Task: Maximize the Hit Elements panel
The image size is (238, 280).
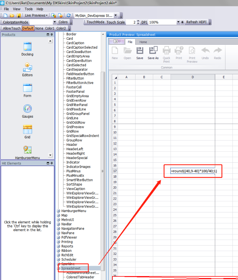Action: pyautogui.click(x=48, y=163)
